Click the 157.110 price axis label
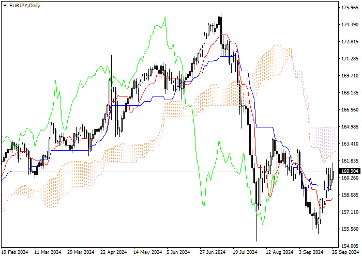Viewport: 362px width, 258px height. (x=350, y=212)
